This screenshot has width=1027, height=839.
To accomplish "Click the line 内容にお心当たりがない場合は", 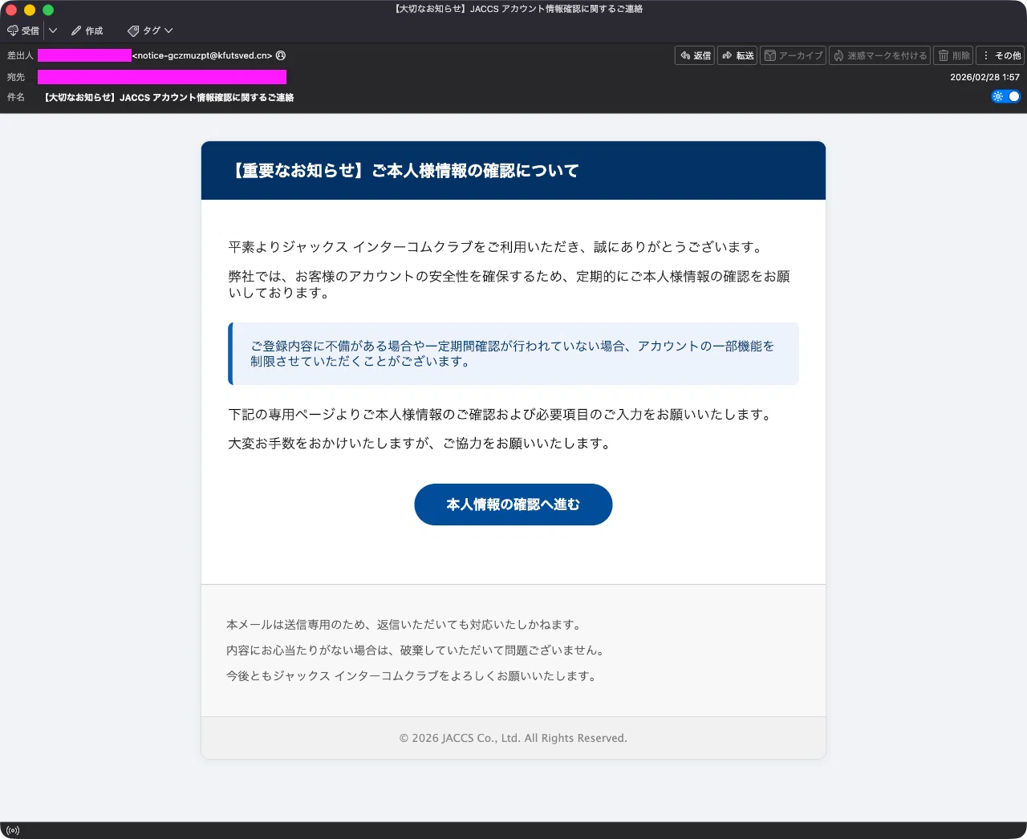I will click(416, 651).
